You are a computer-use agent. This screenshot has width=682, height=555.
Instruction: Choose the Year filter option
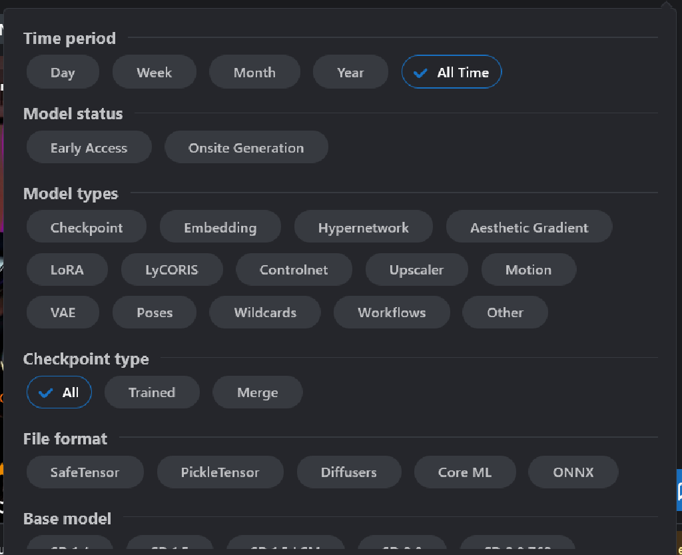click(x=350, y=71)
